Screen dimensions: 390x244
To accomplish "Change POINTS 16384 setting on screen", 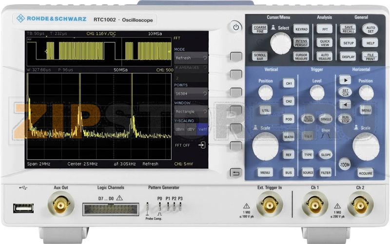I will point(191,94).
